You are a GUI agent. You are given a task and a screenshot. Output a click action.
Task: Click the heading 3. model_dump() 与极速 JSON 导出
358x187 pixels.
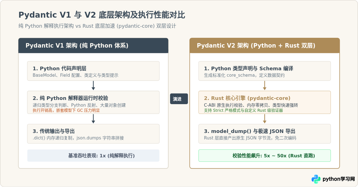click(250, 131)
